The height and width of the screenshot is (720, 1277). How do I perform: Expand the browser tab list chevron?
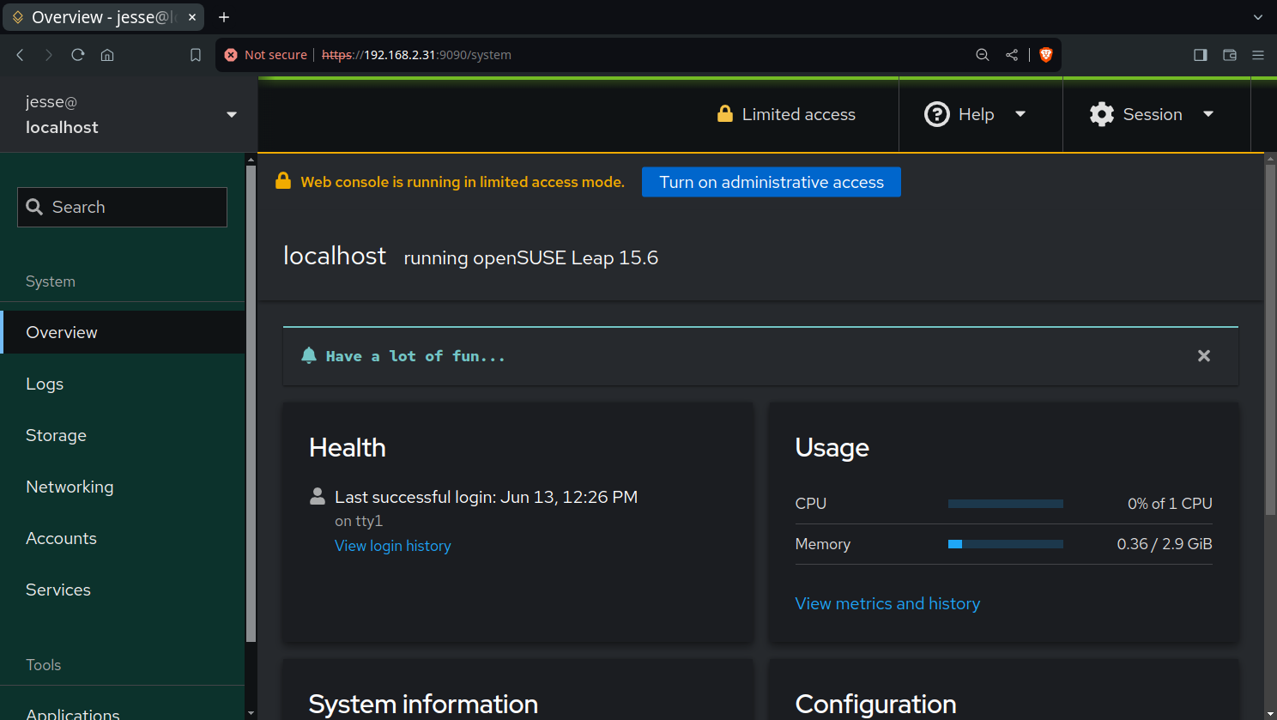tap(1258, 17)
